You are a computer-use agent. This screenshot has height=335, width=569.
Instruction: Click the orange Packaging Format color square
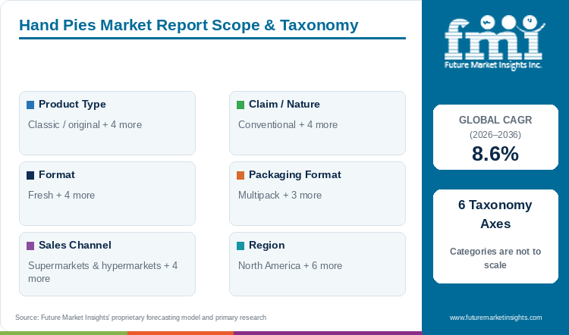pos(240,176)
